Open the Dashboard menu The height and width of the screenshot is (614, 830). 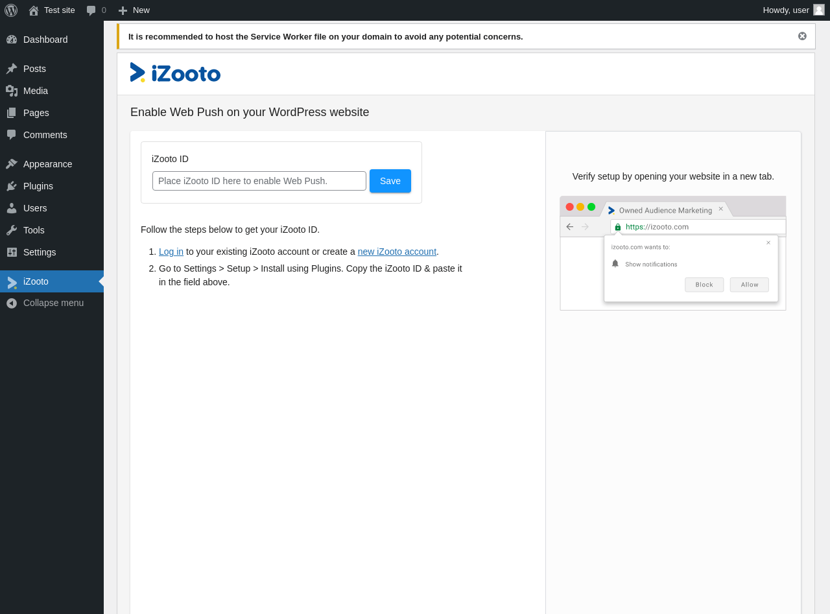tap(45, 40)
